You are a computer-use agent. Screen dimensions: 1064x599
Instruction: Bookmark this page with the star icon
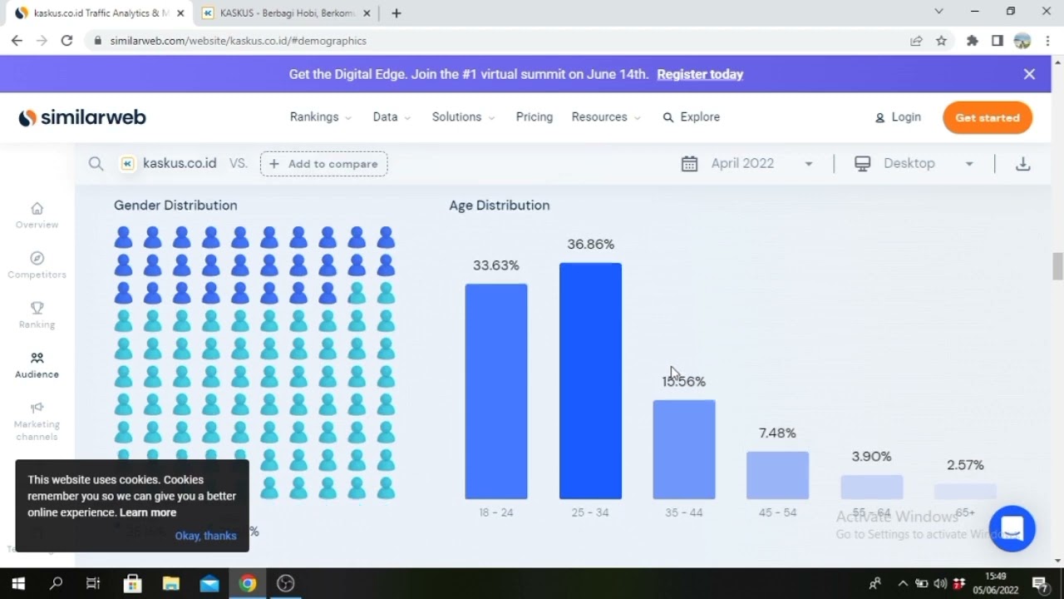pyautogui.click(x=941, y=40)
